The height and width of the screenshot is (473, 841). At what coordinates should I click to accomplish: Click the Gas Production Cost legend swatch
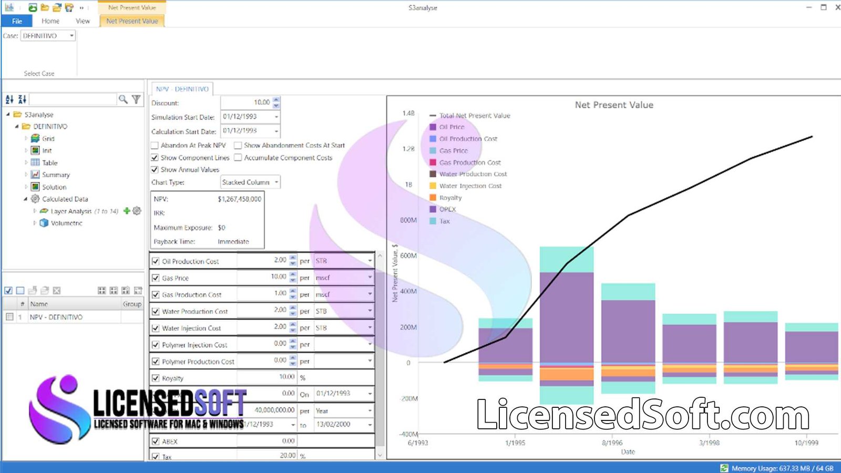tap(433, 162)
